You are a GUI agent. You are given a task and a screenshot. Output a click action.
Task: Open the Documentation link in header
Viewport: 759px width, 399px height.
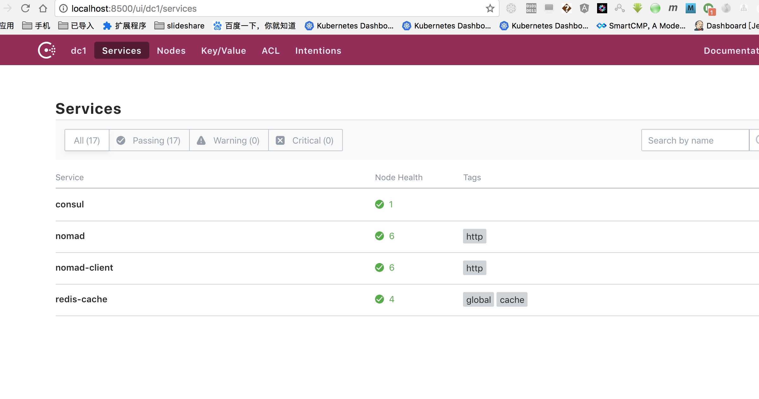tap(731, 51)
